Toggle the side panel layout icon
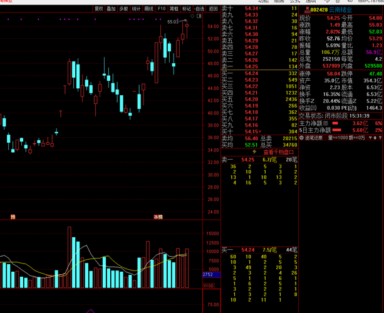The height and width of the screenshot is (313, 384). pyautogui.click(x=199, y=16)
